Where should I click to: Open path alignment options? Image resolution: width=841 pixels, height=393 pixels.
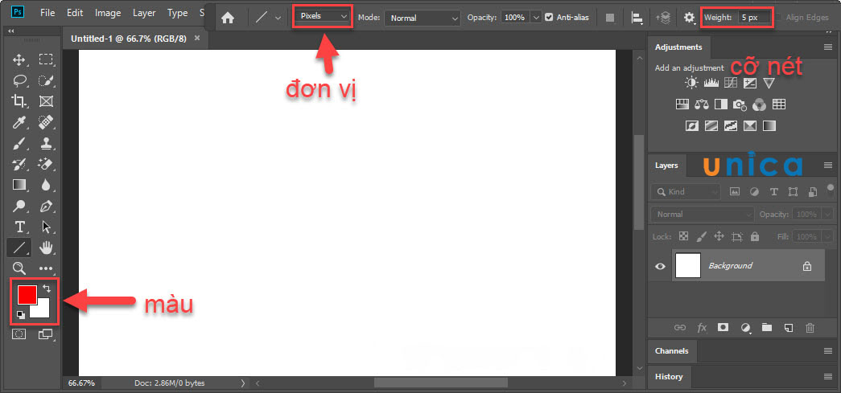pos(637,18)
